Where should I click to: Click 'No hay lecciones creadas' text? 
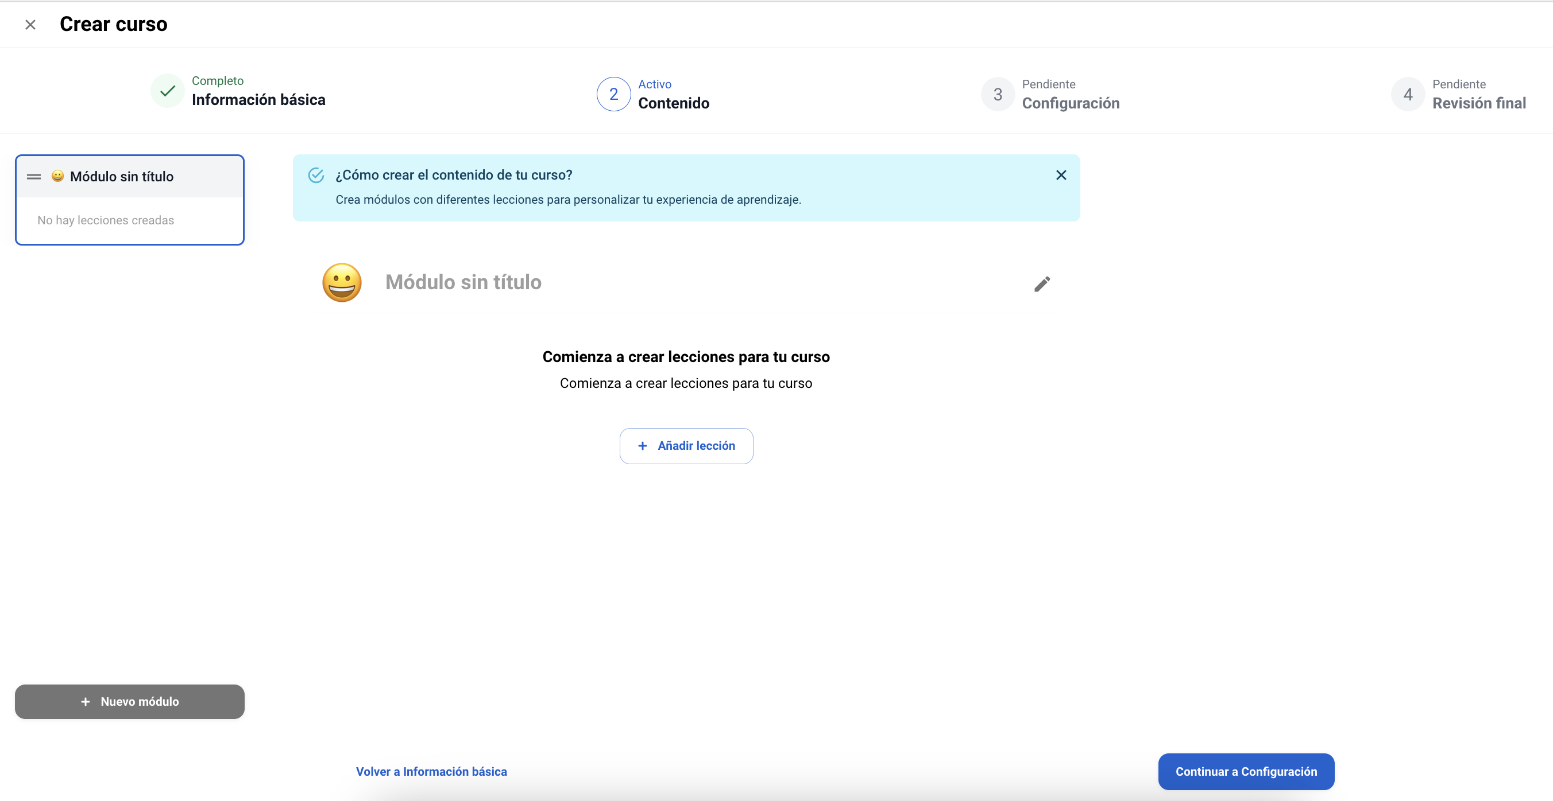106,220
